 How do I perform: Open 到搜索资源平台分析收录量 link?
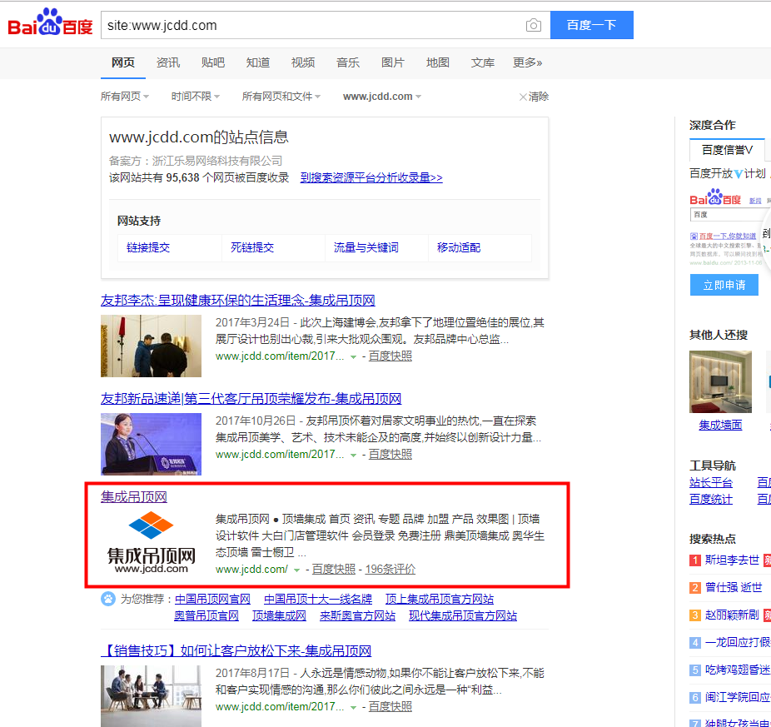[x=371, y=177]
